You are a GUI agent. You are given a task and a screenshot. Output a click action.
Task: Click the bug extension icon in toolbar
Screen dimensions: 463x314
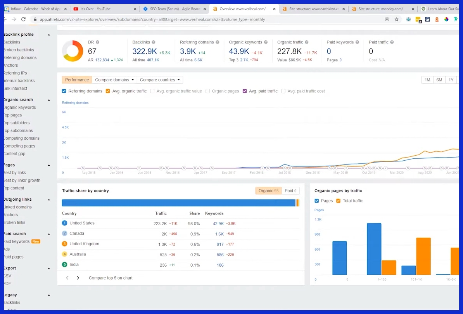pyautogui.click(x=408, y=19)
